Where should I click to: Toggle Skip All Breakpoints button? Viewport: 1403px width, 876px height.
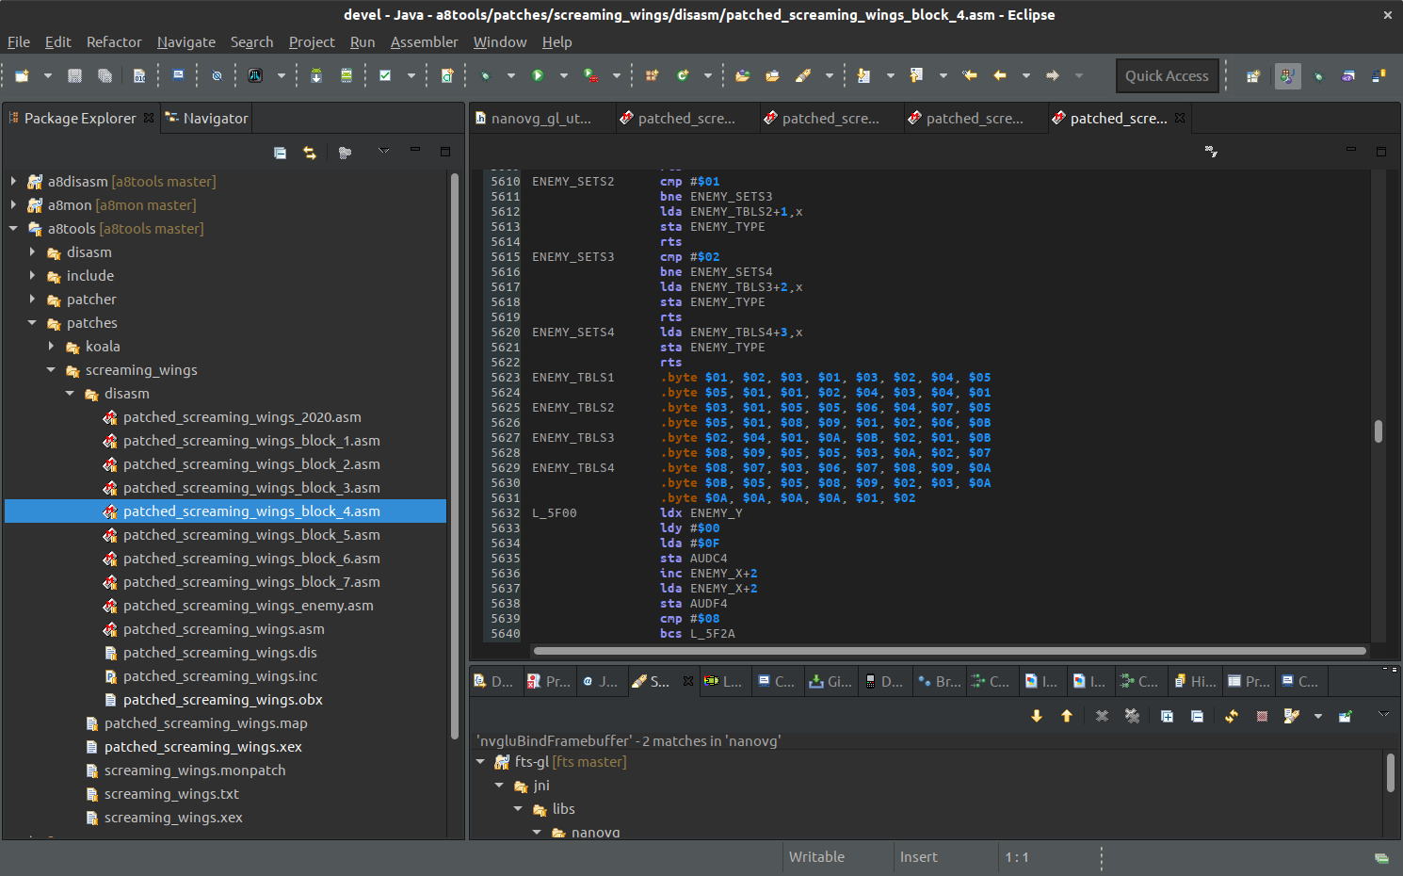click(x=217, y=76)
